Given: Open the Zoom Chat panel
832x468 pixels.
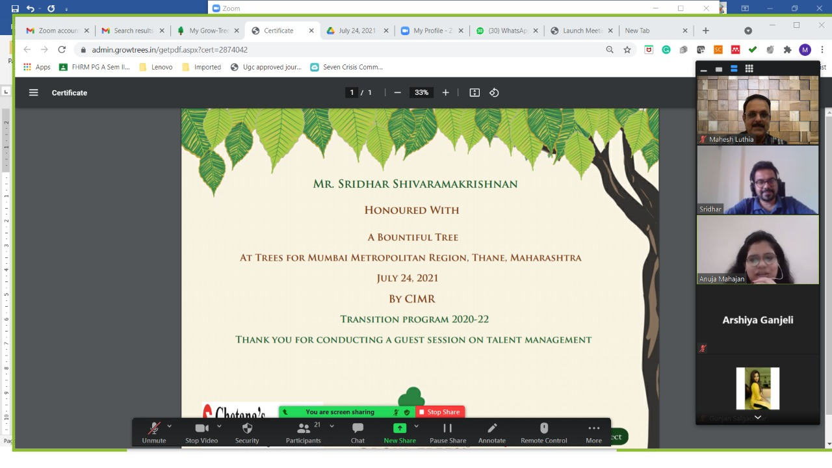Looking at the screenshot, I should click(357, 432).
